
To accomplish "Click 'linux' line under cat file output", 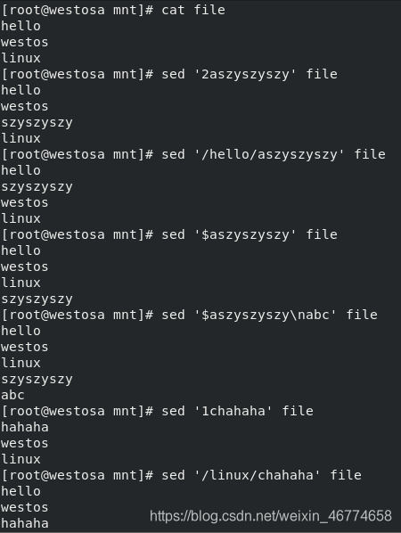I will coord(21,58).
